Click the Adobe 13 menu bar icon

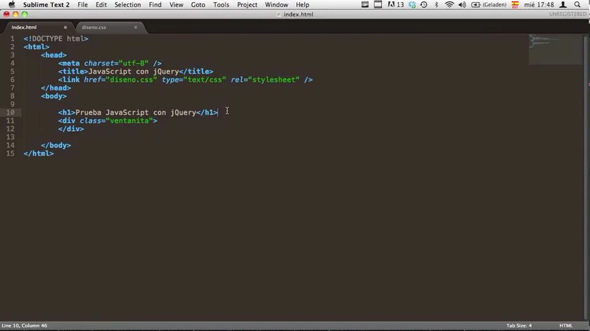pos(395,4)
